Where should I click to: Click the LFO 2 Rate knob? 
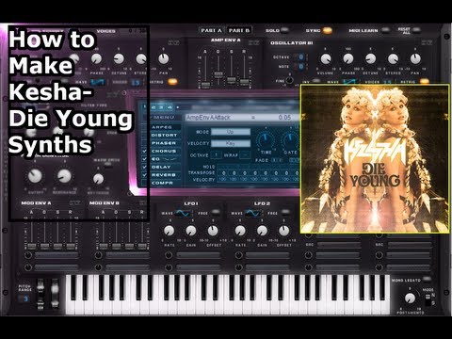click(x=240, y=231)
